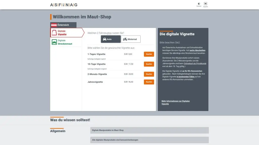This screenshot has width=259, height=145.
Task: Select the Österreich country tab
Action: coord(63,25)
